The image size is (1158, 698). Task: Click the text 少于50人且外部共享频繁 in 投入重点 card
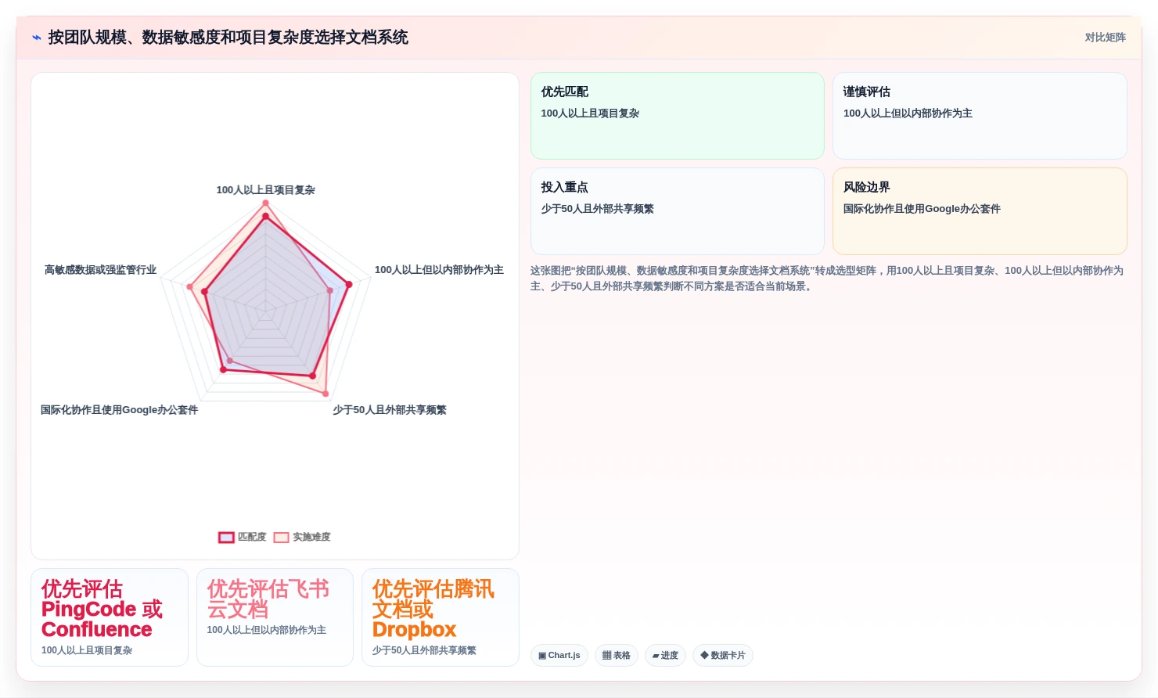tap(597, 209)
